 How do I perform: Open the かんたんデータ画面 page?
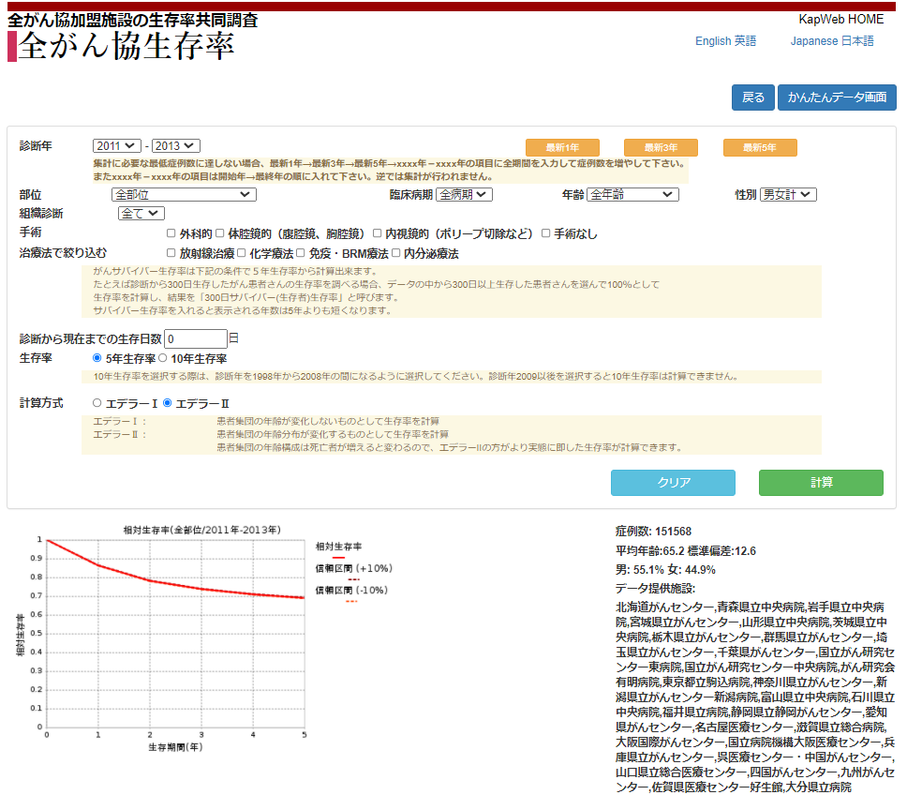(x=836, y=97)
